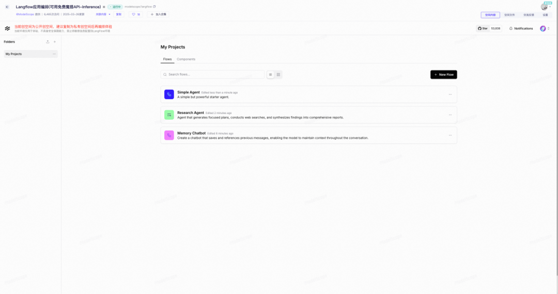Open My Projects folder options menu

(x=54, y=54)
